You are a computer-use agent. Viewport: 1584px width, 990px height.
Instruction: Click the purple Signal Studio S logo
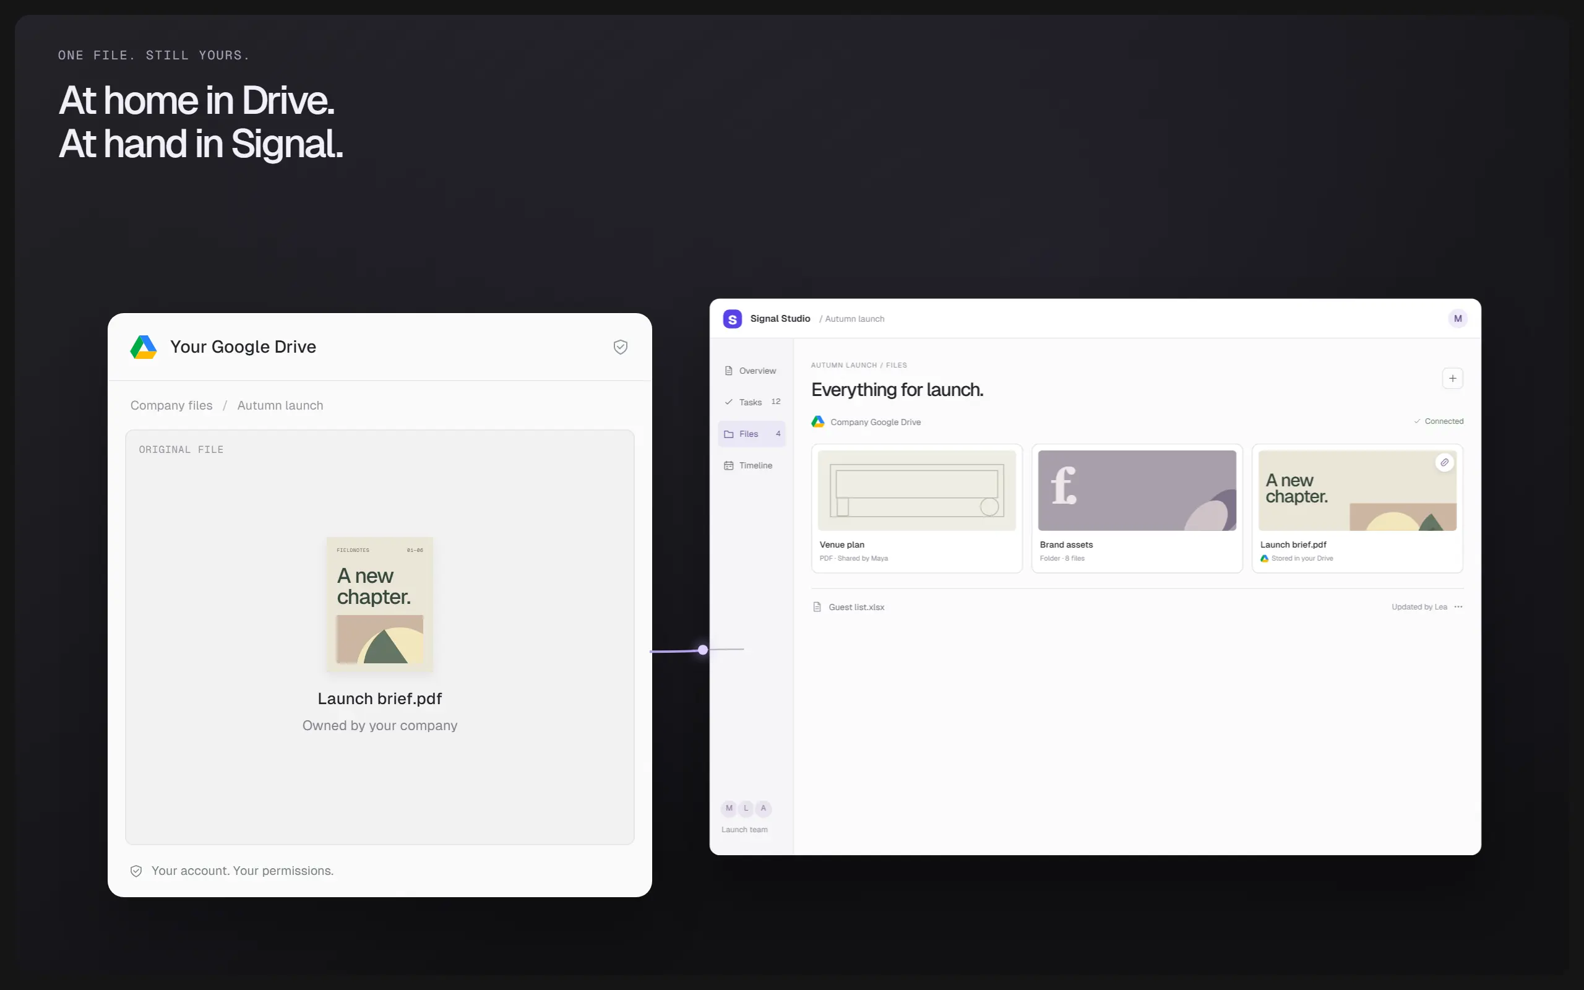(x=733, y=319)
